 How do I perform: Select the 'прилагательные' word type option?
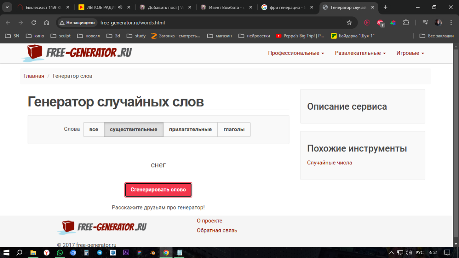point(190,130)
